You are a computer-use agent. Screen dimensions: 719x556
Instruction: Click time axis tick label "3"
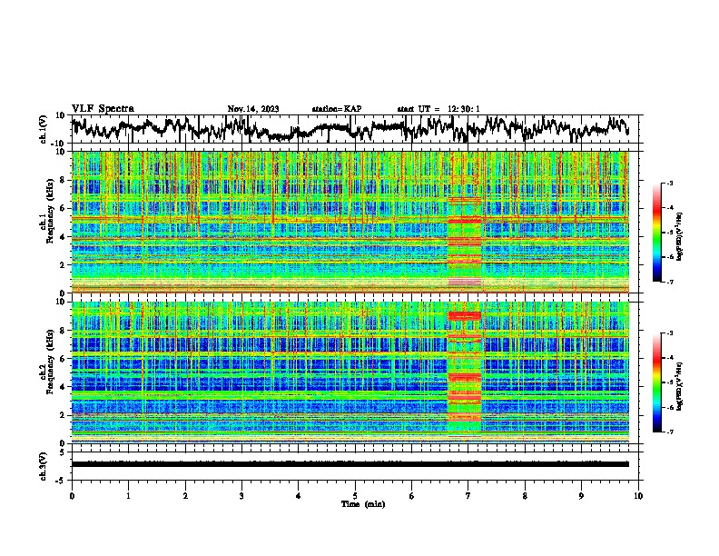tap(241, 496)
